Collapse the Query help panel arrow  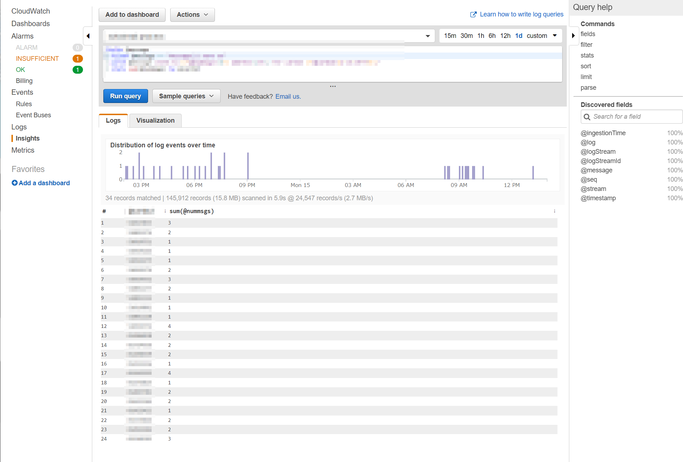(573, 36)
